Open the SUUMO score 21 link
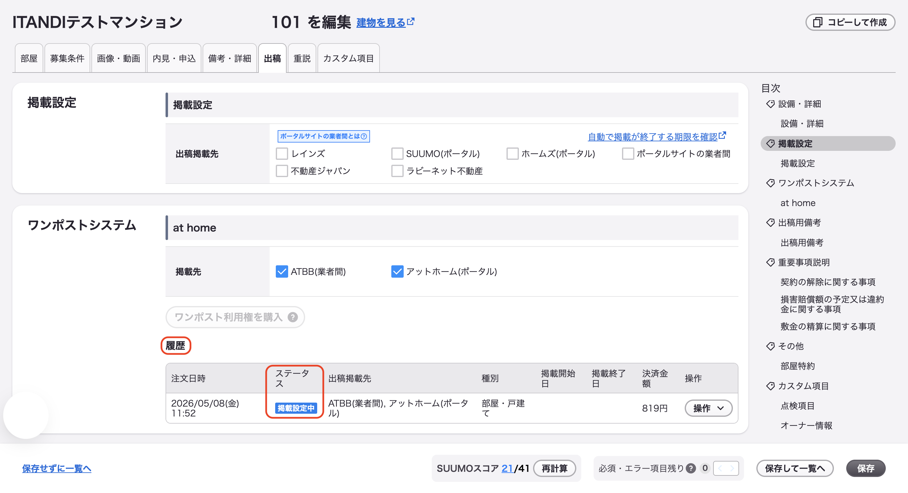 tap(507, 468)
